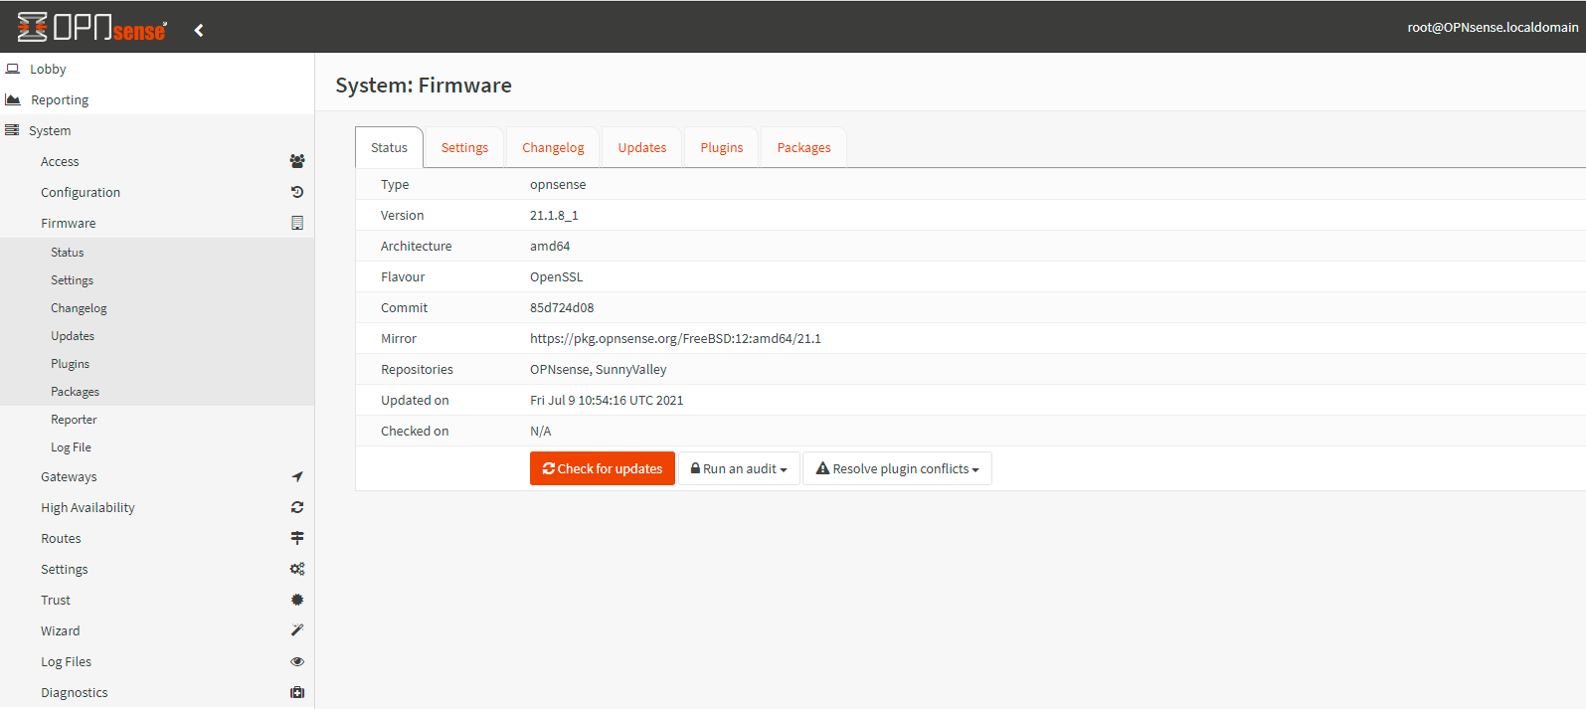
Task: Open Plugins in the sidebar
Action: 157,364
